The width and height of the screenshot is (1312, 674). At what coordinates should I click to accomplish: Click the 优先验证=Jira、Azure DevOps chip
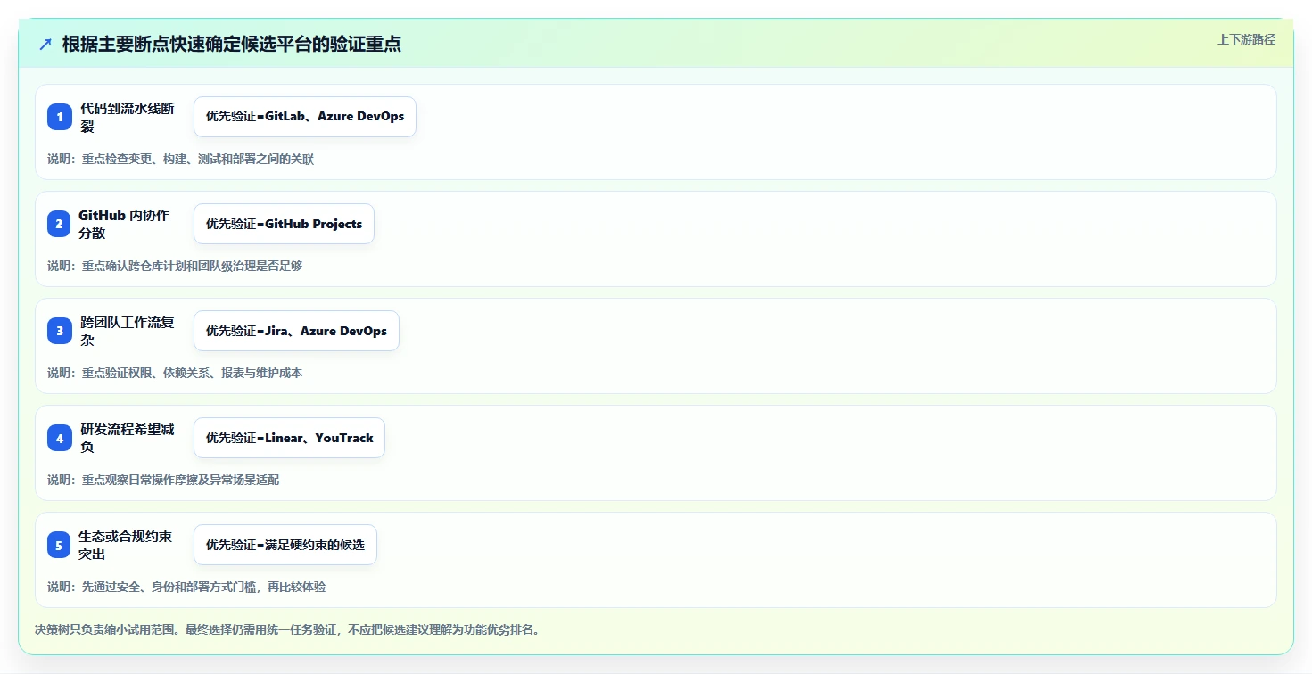point(296,331)
